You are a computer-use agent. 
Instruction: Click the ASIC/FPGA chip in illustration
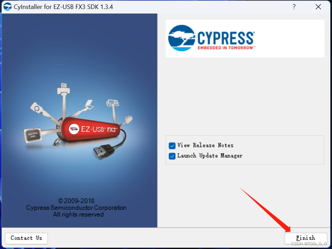coord(33,135)
